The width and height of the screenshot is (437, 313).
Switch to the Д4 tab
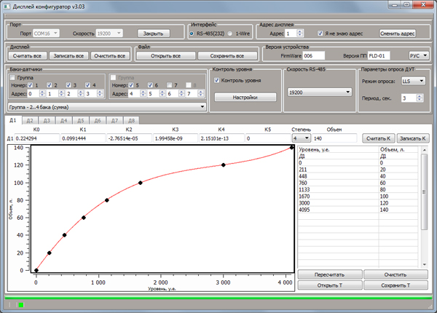click(x=64, y=121)
